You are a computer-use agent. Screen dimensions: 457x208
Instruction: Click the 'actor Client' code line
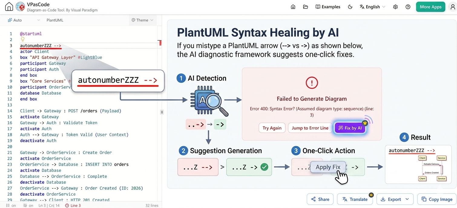tap(35, 51)
